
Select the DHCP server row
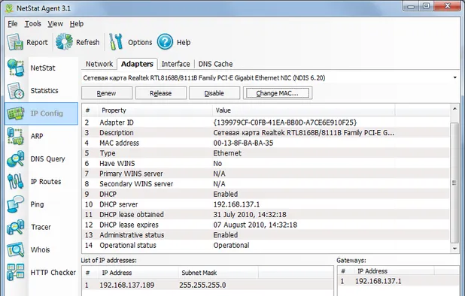[x=266, y=204]
